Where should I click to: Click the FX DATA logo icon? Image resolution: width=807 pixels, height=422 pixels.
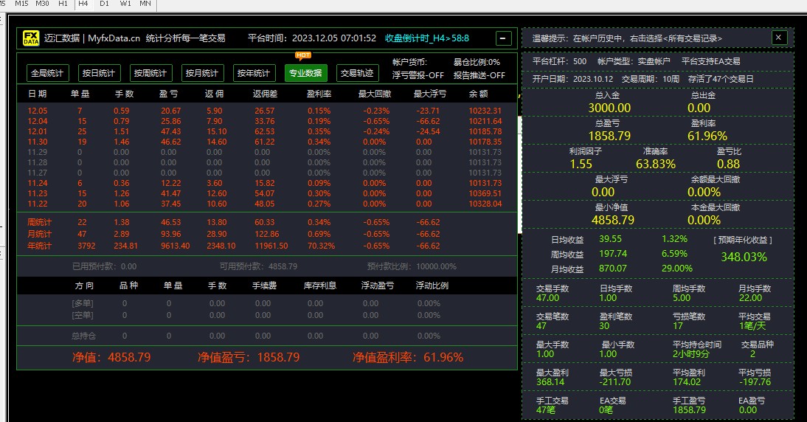[x=31, y=38]
